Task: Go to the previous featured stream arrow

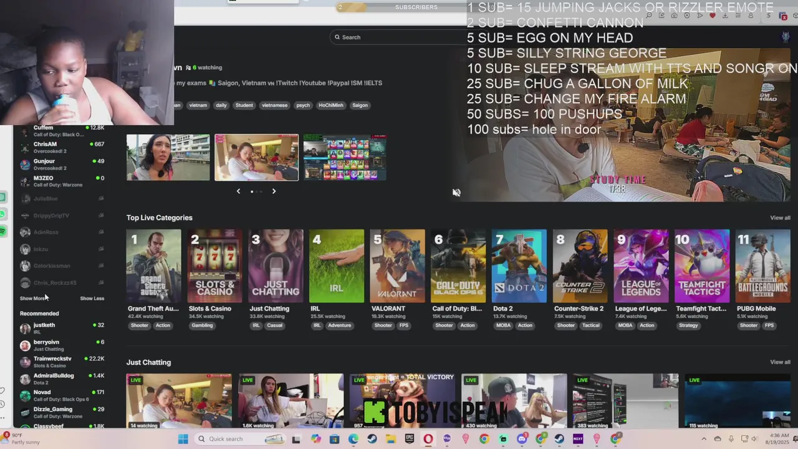Action: (x=238, y=191)
